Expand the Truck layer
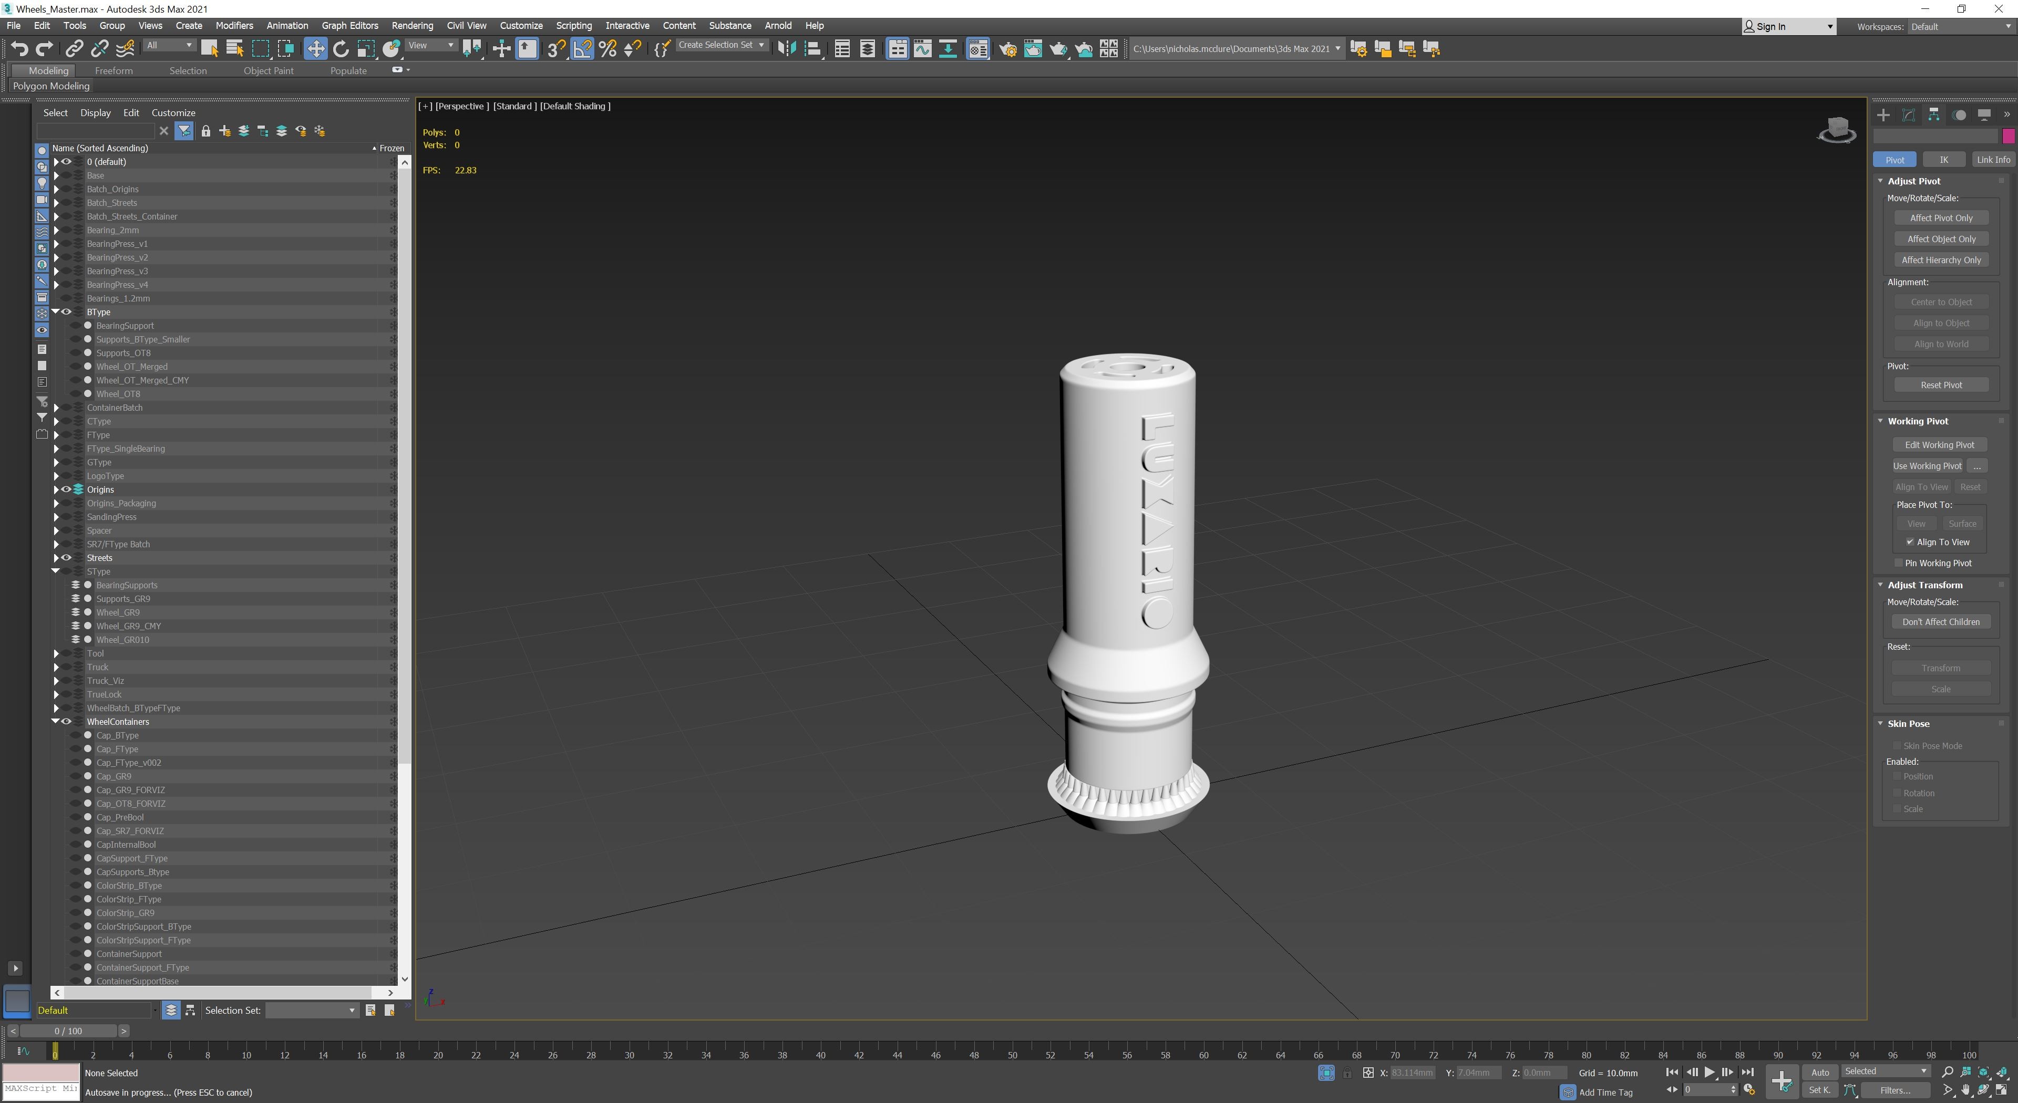 [x=56, y=667]
